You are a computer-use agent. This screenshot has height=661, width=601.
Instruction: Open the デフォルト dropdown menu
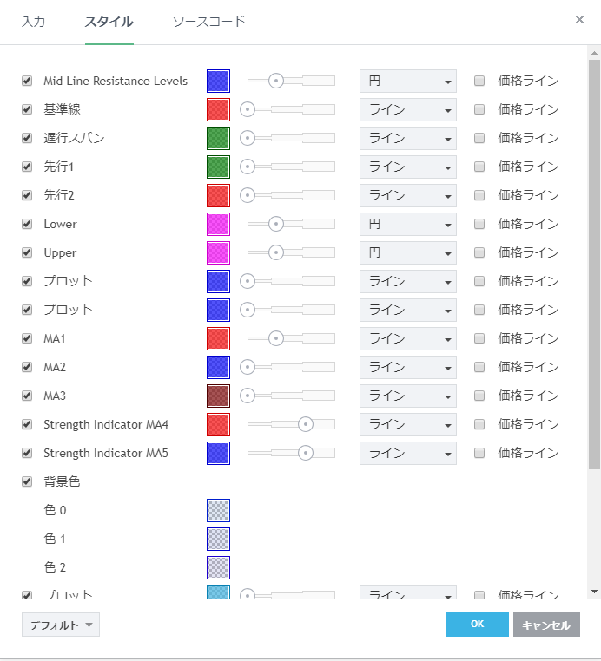point(61,625)
